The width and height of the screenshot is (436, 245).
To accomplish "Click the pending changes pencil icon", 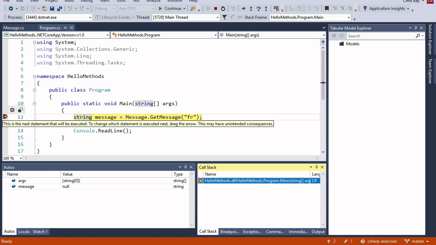I will (346, 241).
